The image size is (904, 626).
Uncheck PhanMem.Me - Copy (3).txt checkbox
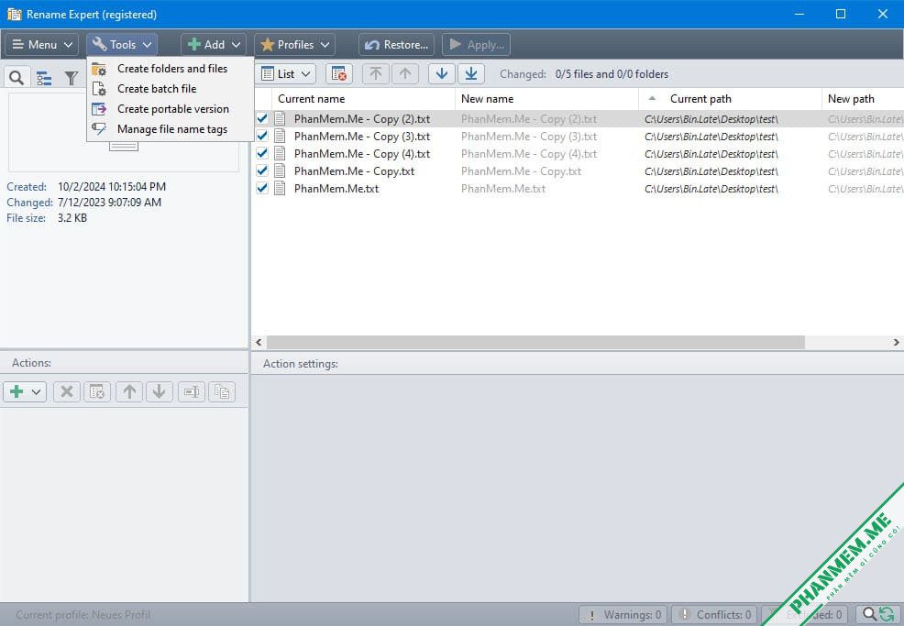tap(262, 136)
